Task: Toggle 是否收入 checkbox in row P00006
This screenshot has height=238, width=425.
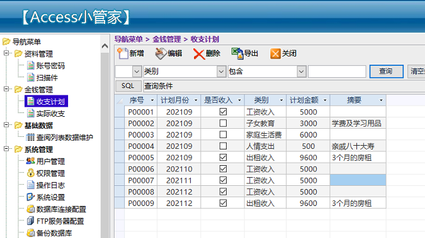Action: coord(223,169)
